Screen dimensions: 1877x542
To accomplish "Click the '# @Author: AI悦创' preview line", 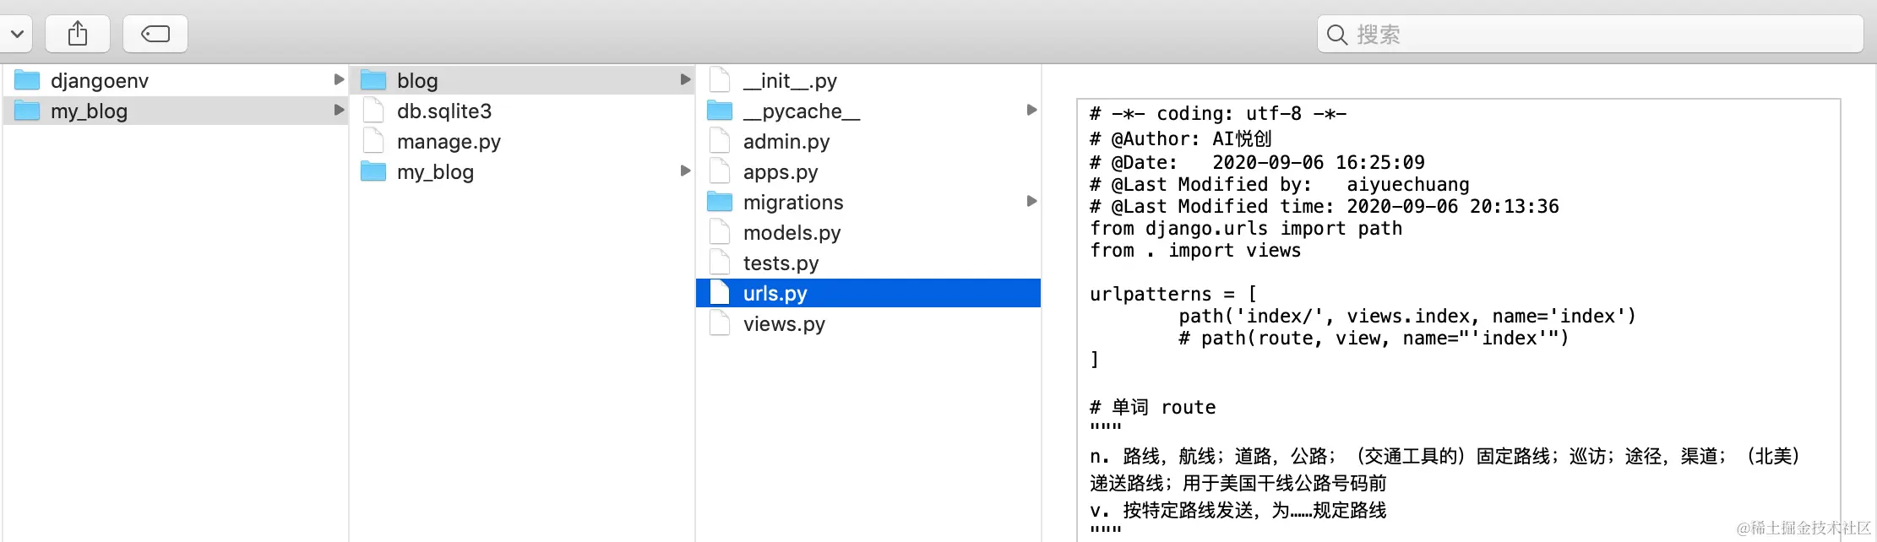I will click(1181, 139).
